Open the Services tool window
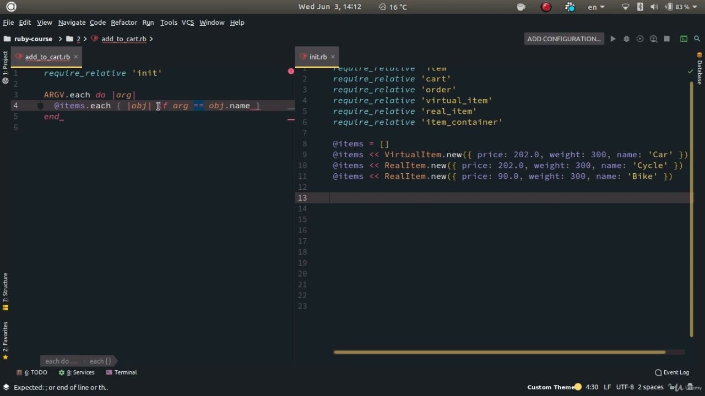This screenshot has height=396, width=705. [77, 372]
